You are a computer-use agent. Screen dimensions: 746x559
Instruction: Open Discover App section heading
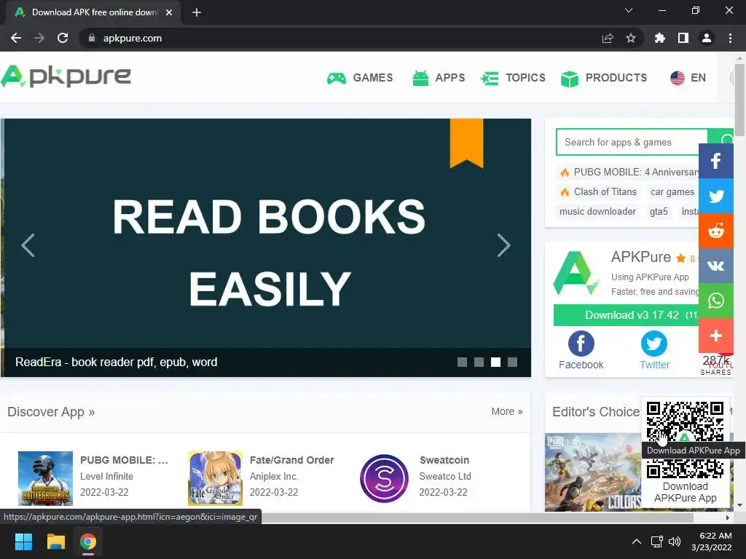51,412
